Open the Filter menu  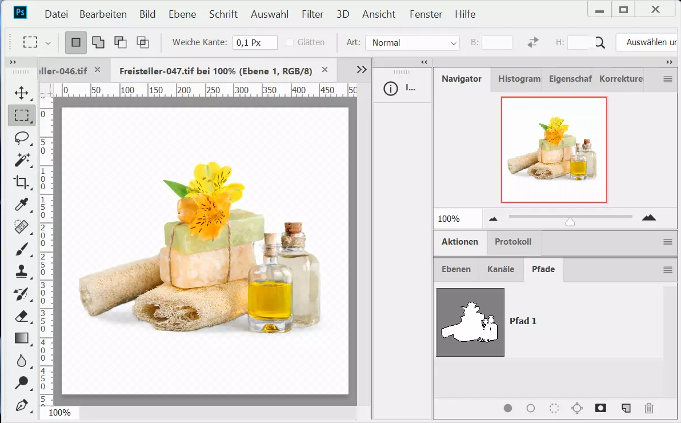313,14
